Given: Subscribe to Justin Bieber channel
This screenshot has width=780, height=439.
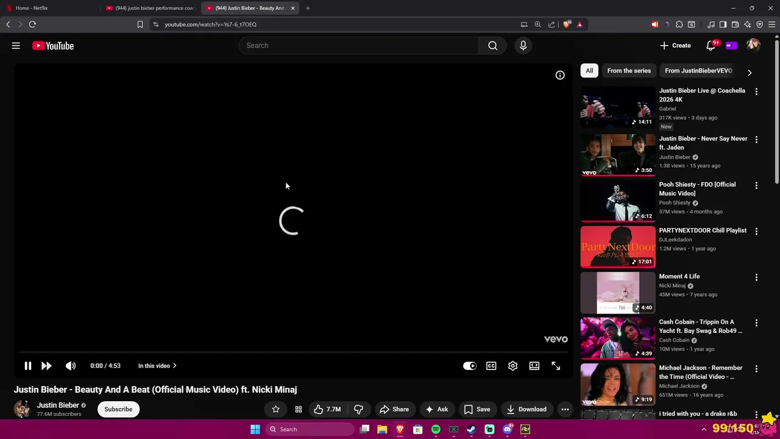Looking at the screenshot, I should pos(118,409).
